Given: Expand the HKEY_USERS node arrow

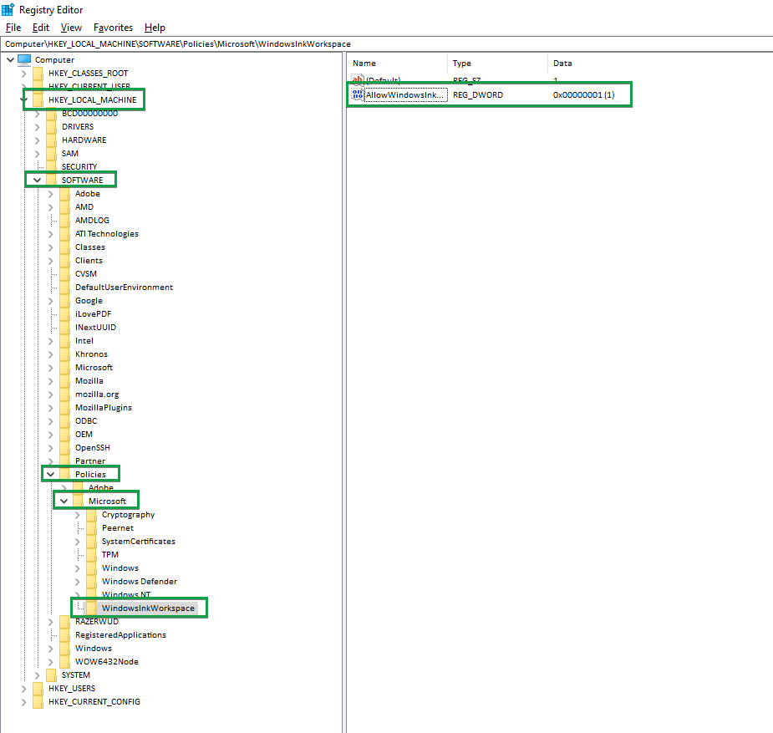Looking at the screenshot, I should 22,688.
